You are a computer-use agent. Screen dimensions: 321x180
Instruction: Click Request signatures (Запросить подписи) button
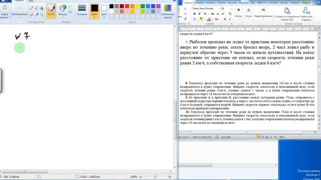306,13
